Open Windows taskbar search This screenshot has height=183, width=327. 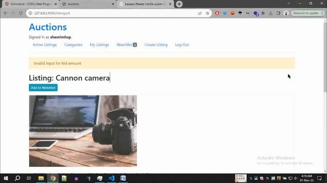point(17,178)
